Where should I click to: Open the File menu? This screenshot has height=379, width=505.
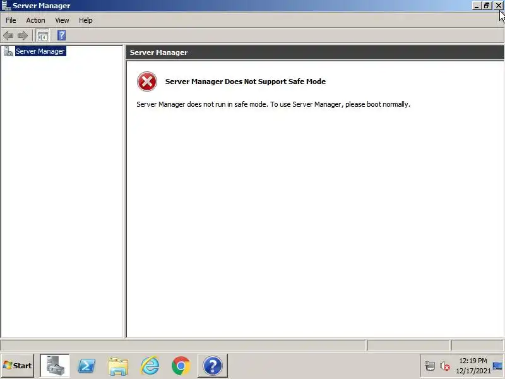pyautogui.click(x=11, y=20)
